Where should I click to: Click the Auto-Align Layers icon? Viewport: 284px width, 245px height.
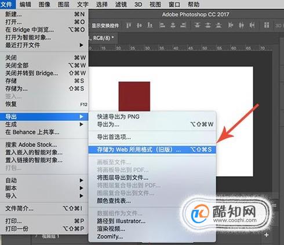coord(267,25)
